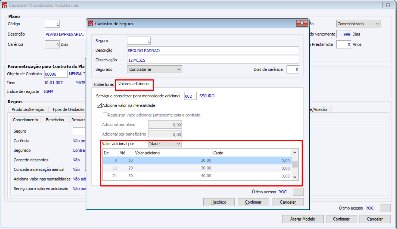Click the scroll down arrow of the values table
397x229 pixels.
295,177
